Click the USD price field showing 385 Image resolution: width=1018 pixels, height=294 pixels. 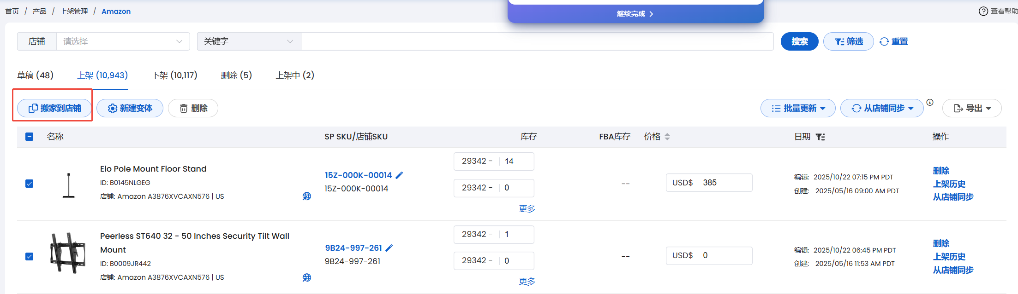click(725, 183)
